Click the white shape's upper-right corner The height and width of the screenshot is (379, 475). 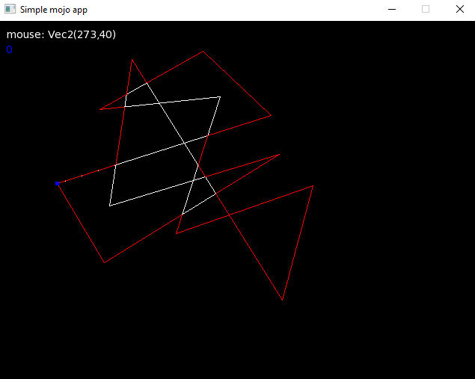coord(220,96)
